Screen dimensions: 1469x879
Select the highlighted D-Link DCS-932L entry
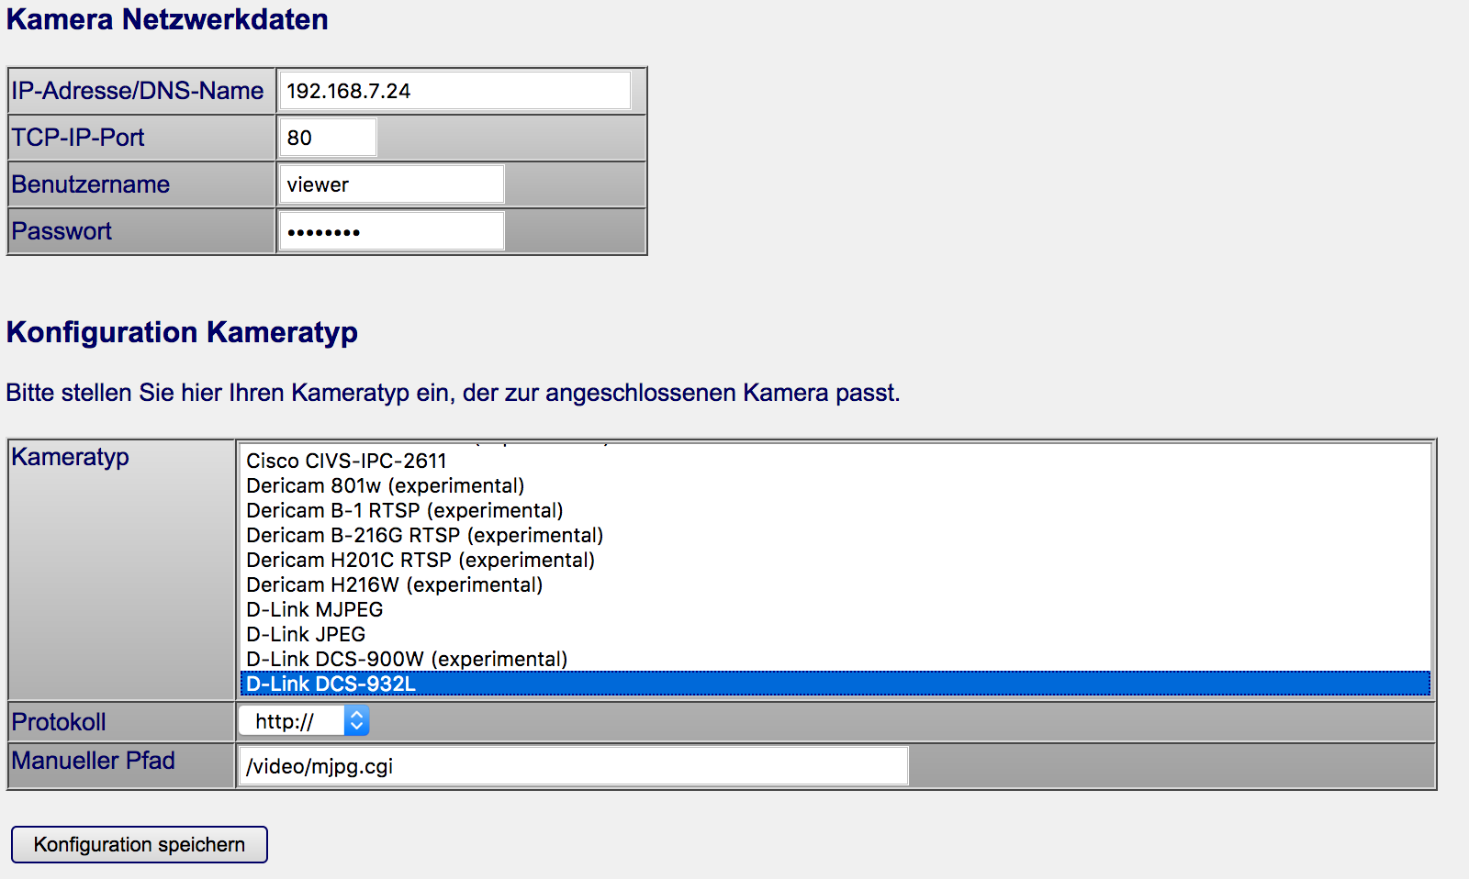coord(835,684)
